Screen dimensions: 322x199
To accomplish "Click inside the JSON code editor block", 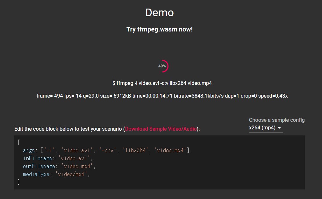I will [159, 162].
